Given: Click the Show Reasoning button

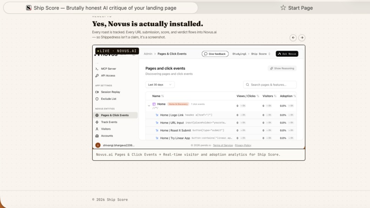Looking at the screenshot, I should pyautogui.click(x=282, y=68).
